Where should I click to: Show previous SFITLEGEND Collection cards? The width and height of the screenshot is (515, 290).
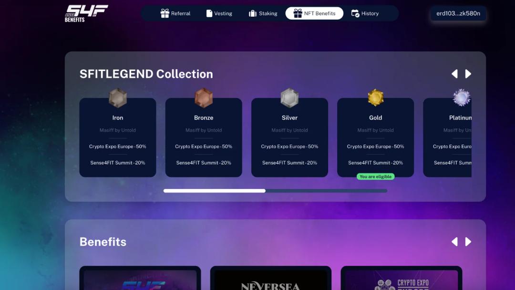[454, 74]
